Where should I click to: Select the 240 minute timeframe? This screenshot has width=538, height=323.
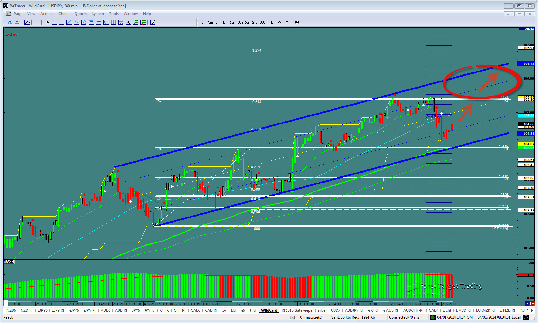[255, 22]
